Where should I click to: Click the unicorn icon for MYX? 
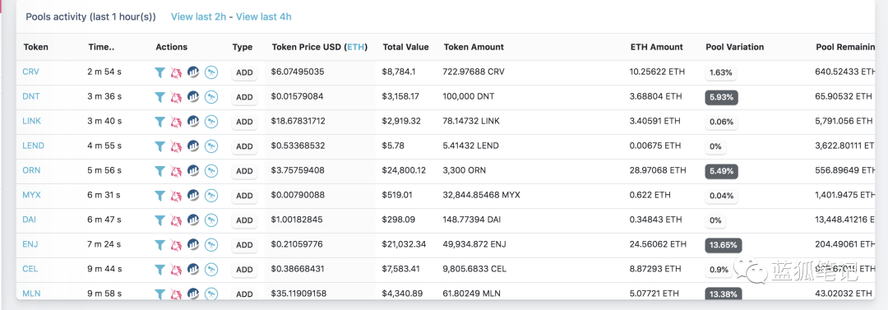pos(176,196)
